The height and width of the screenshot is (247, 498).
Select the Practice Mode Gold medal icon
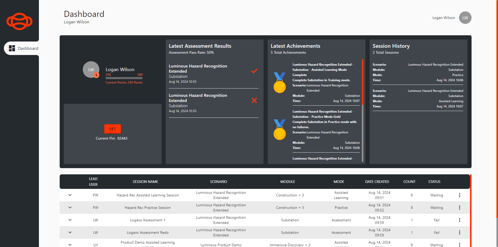[279, 129]
